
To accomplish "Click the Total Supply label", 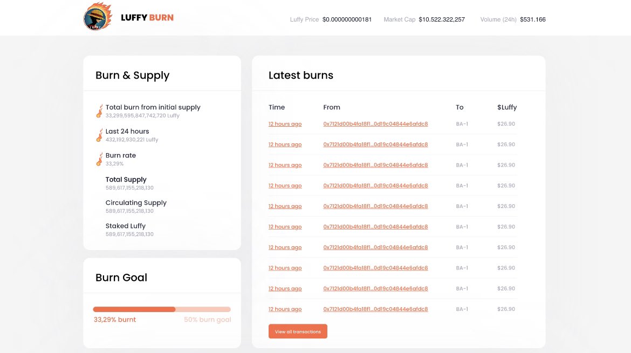I will [x=126, y=179].
